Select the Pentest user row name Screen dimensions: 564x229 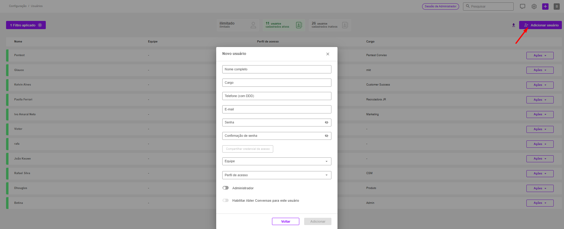(x=19, y=55)
